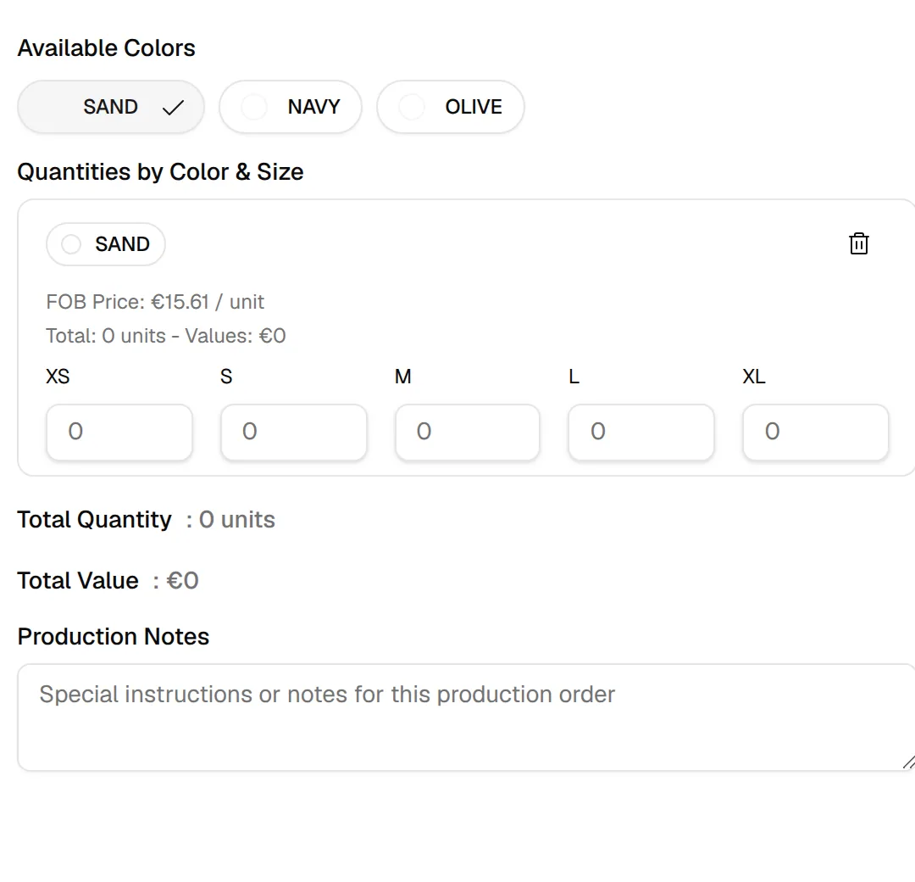The width and height of the screenshot is (915, 882).
Task: Click the 'Total Quantity' label
Action: tap(95, 519)
